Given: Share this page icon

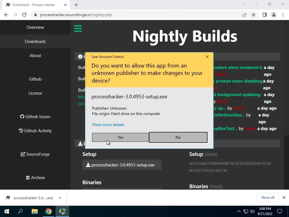Looking at the screenshot, I should pos(244,15).
